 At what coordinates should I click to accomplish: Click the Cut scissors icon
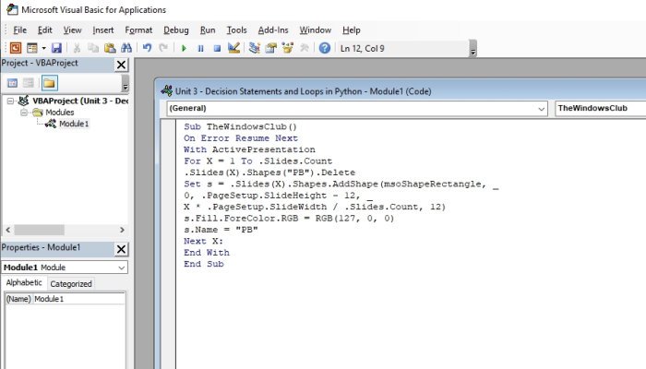click(x=77, y=48)
